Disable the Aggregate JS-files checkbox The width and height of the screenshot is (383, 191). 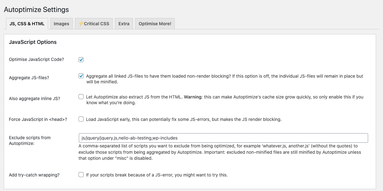click(81, 76)
